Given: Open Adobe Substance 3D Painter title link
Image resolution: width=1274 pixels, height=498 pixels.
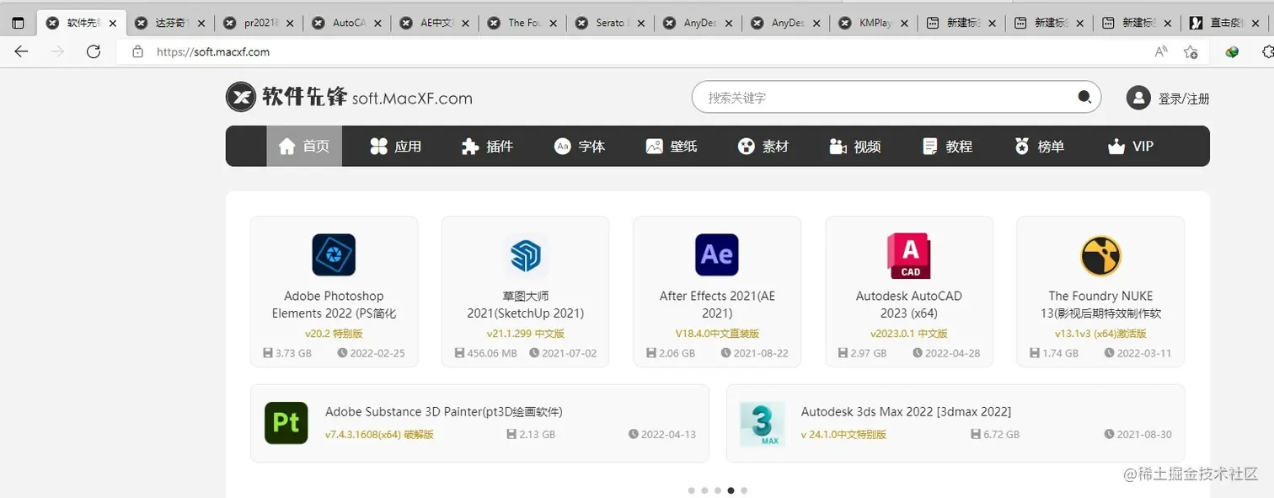Looking at the screenshot, I should pos(444,412).
